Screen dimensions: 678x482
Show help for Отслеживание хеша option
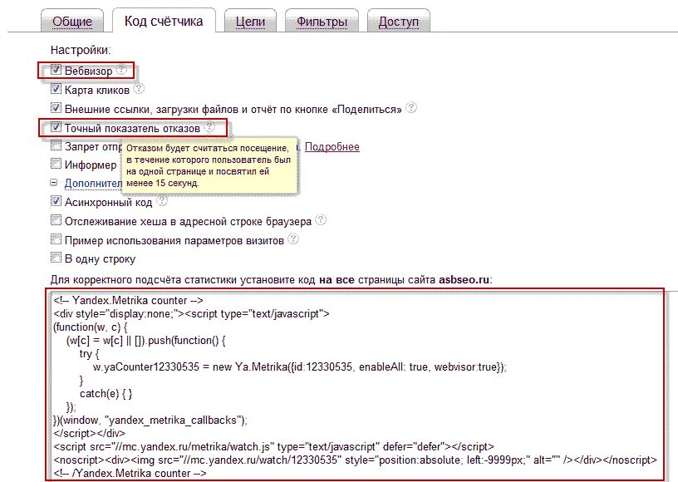coord(321,219)
